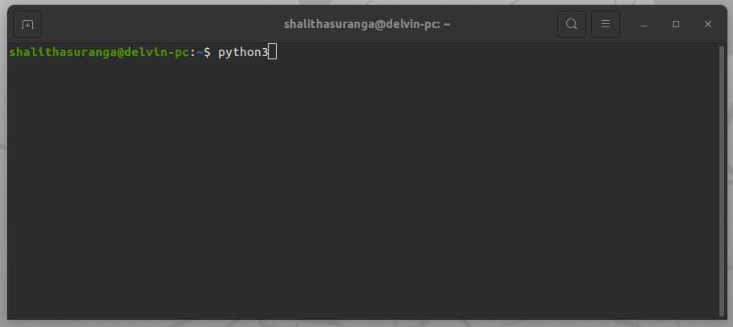Click the green username in the prompt

click(x=62, y=52)
